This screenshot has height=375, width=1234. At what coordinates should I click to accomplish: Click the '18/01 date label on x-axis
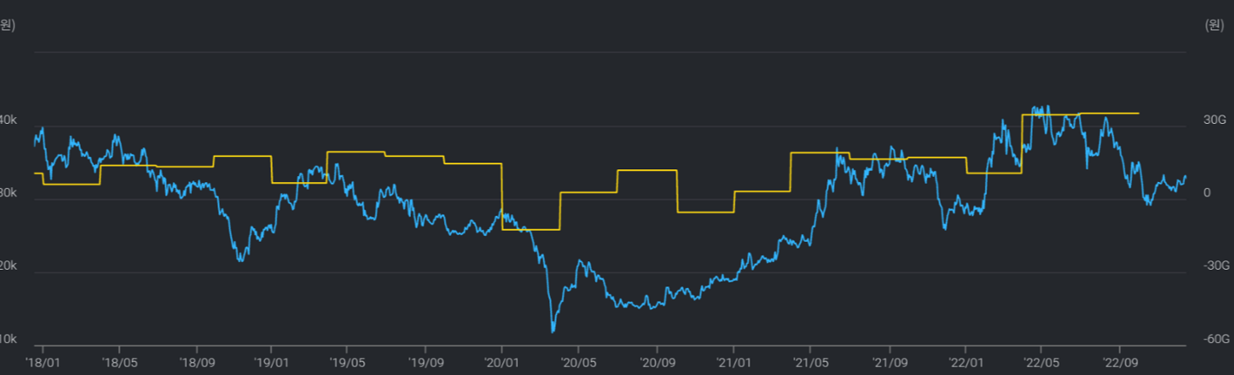point(42,362)
